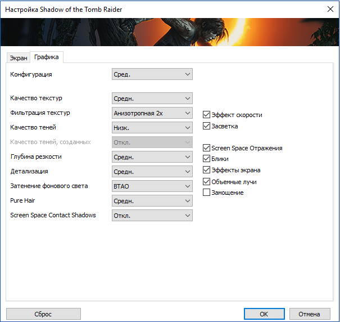Open Screen Space Contact Shadows dropdown
The image size is (340, 322).
click(152, 216)
